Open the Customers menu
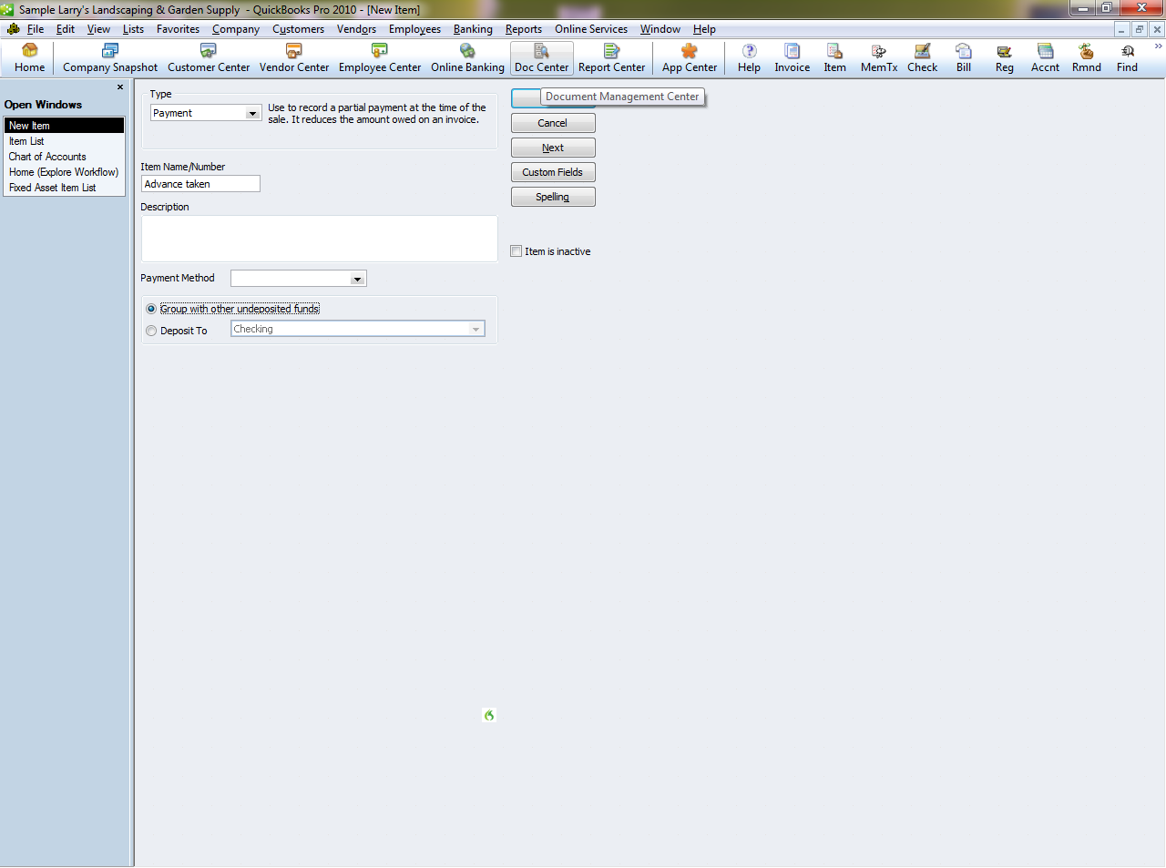Screen dimensions: 1166x868 click(x=298, y=29)
